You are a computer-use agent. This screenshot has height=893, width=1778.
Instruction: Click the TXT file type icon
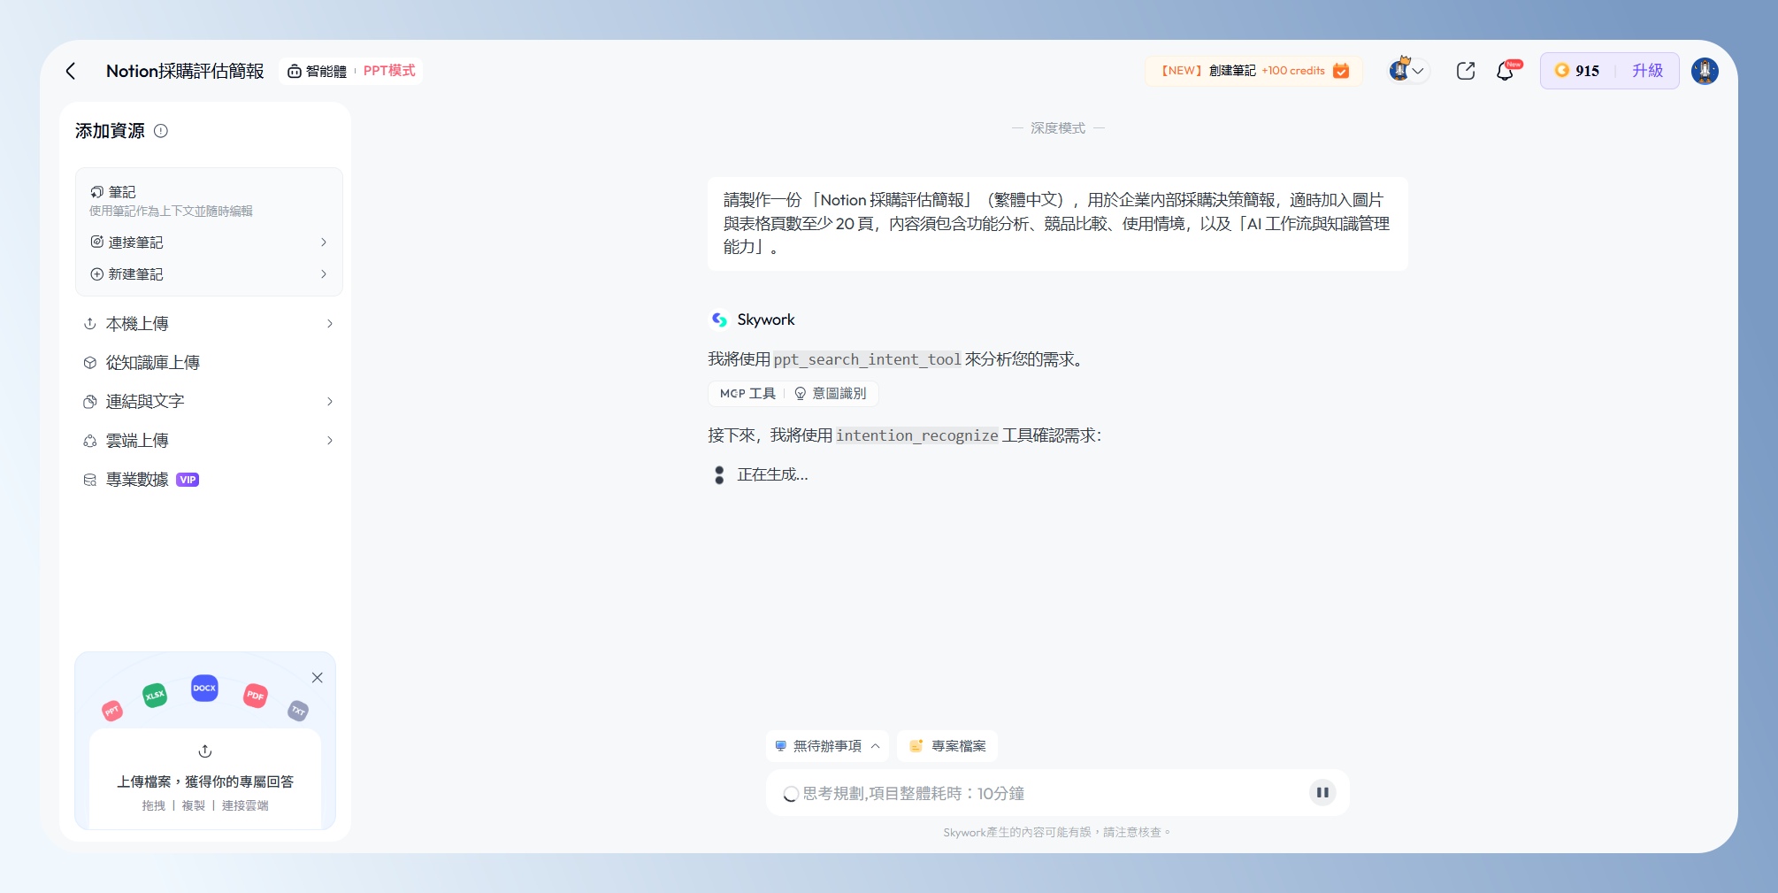point(298,711)
